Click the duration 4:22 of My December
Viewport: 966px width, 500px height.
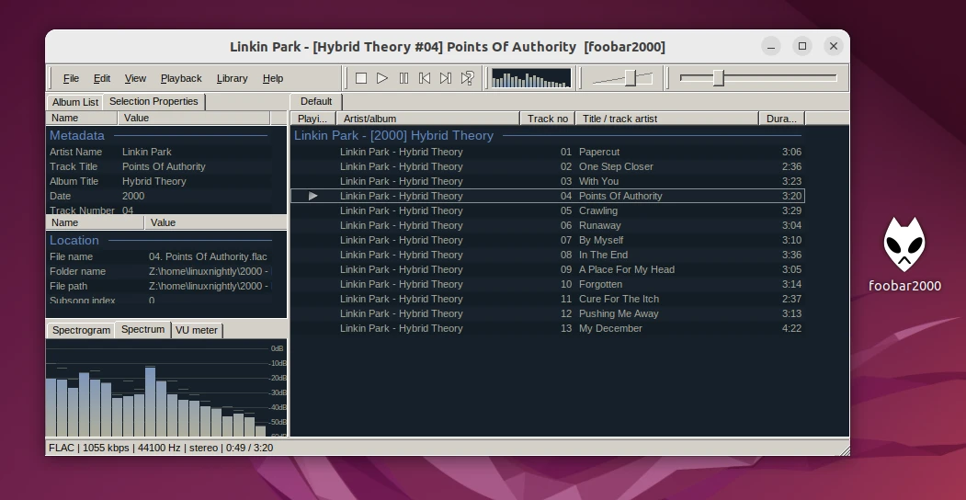click(x=791, y=328)
